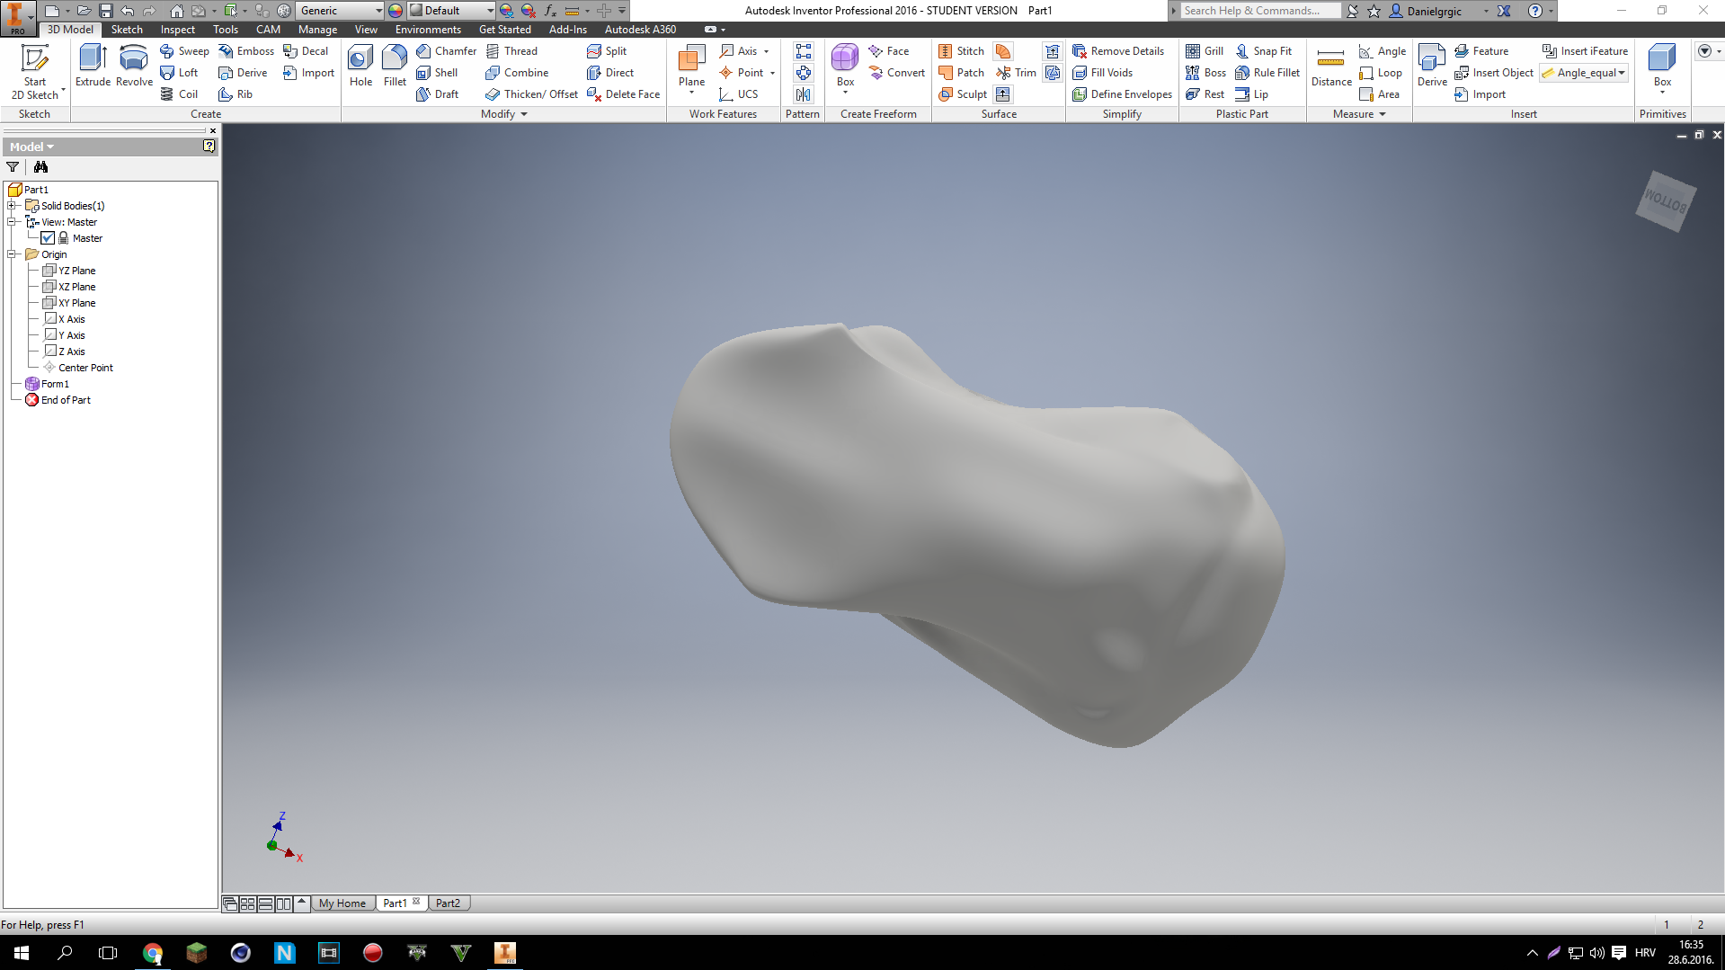Viewport: 1725px width, 970px height.
Task: Choose the Patch surface tool
Action: click(961, 73)
